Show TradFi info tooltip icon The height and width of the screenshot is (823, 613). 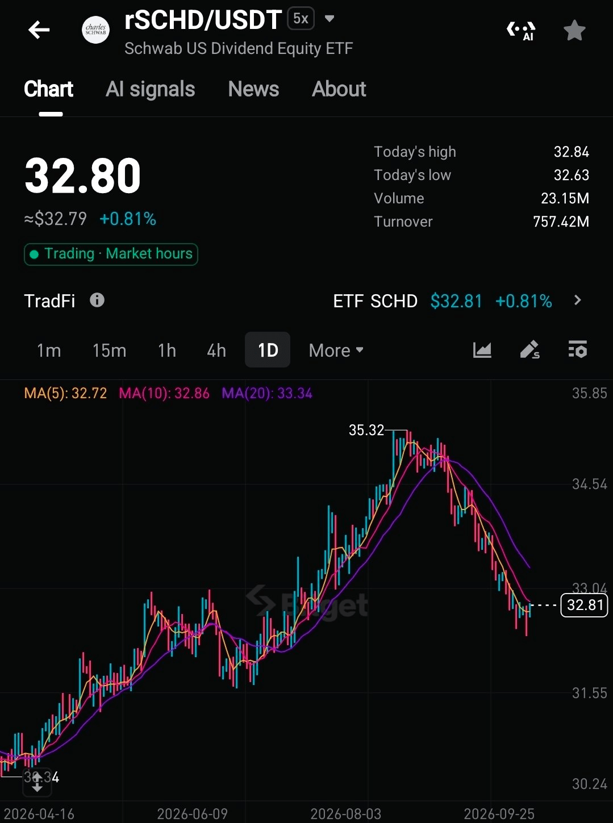(x=97, y=300)
